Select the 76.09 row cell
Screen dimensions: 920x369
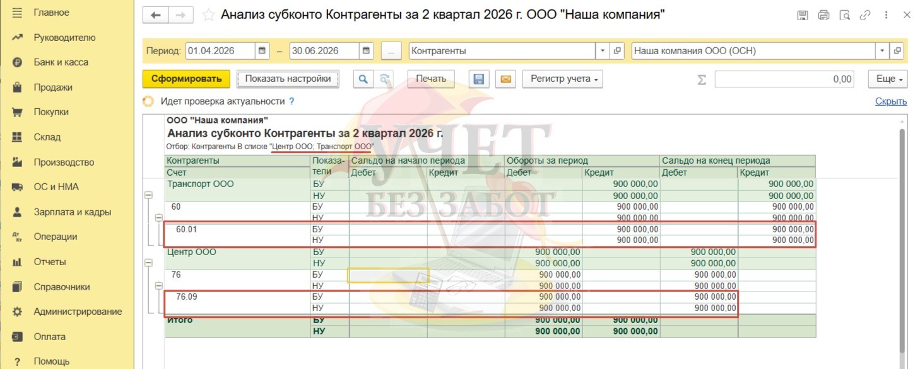click(x=238, y=302)
